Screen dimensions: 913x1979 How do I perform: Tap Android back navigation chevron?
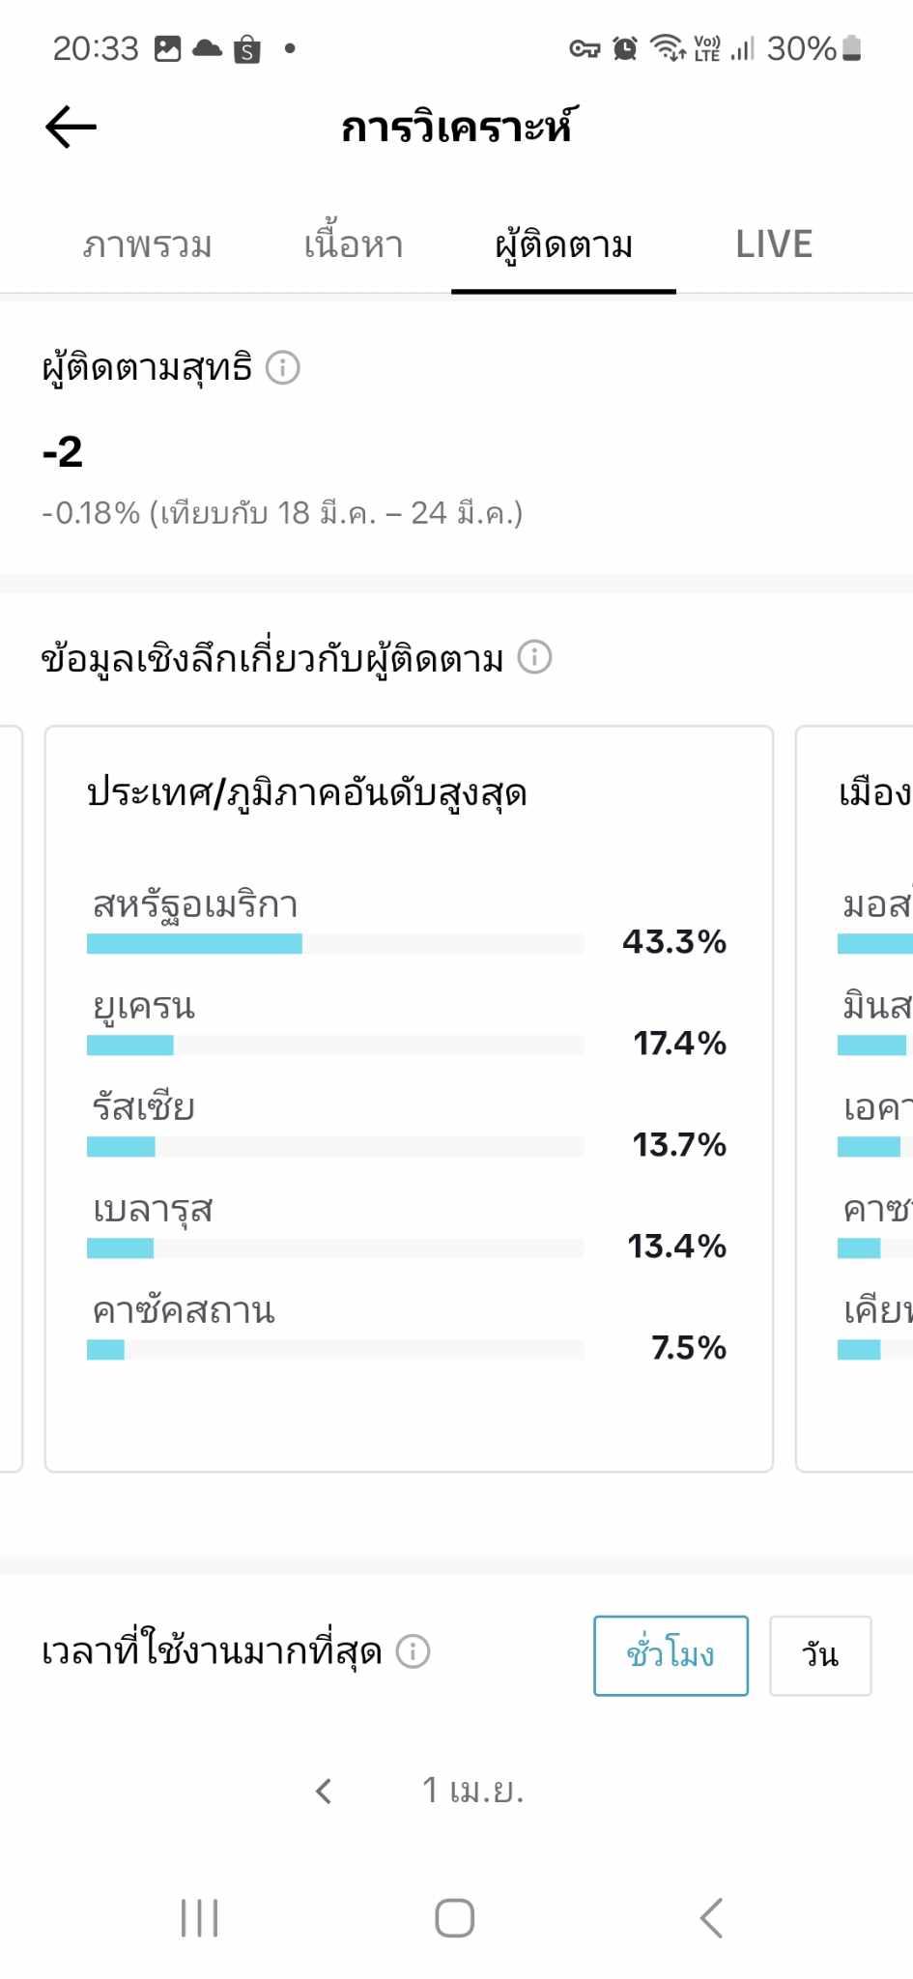[x=712, y=1918]
